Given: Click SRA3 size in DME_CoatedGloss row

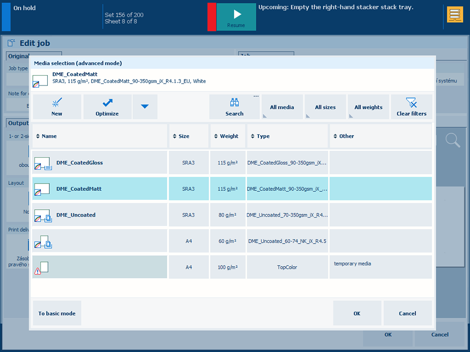Looking at the screenshot, I should (x=189, y=163).
